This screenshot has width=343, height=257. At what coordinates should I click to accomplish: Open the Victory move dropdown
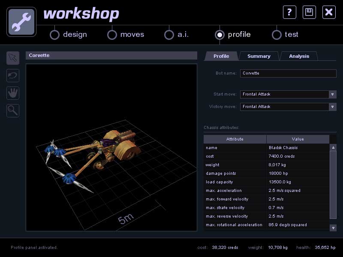pos(332,107)
